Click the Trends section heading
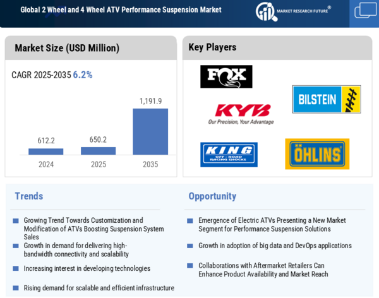 [x=29, y=196]
